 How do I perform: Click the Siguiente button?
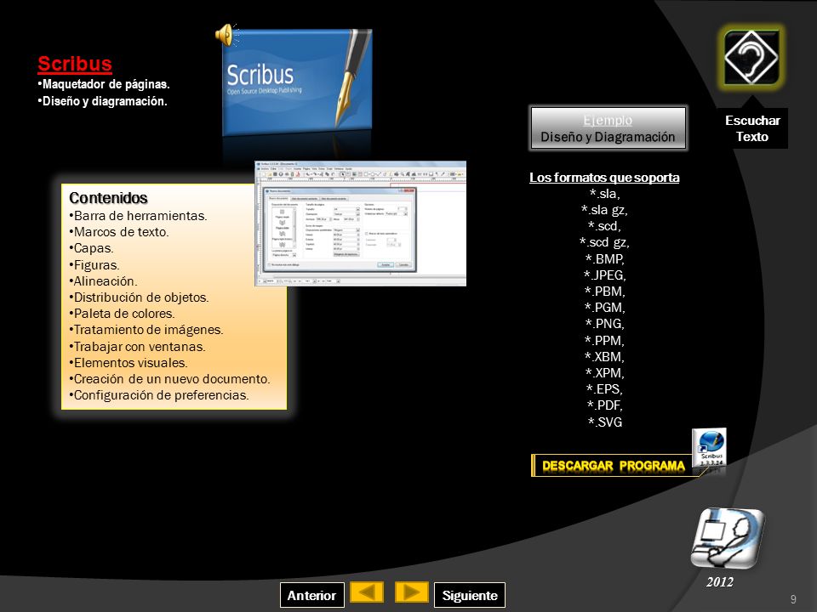click(470, 595)
